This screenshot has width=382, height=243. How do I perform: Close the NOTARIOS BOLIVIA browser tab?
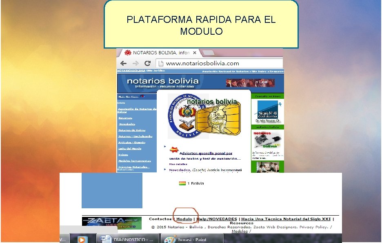(195, 53)
